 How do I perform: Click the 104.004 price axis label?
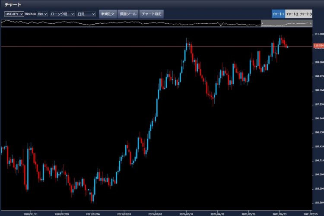tap(319, 175)
